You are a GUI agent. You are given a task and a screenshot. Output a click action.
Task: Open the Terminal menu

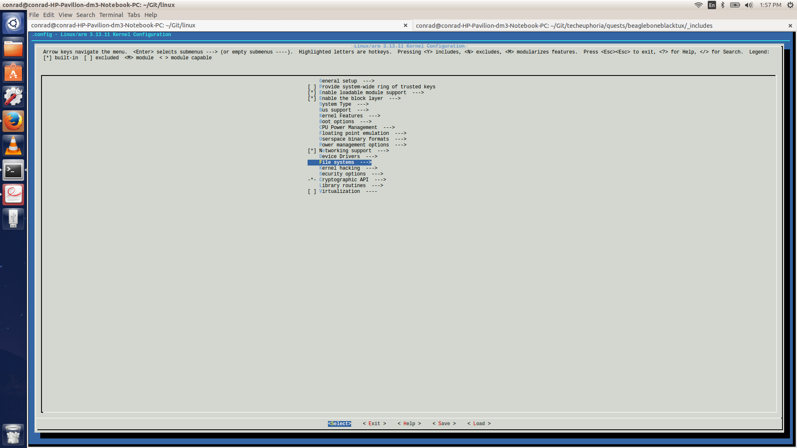tap(111, 15)
